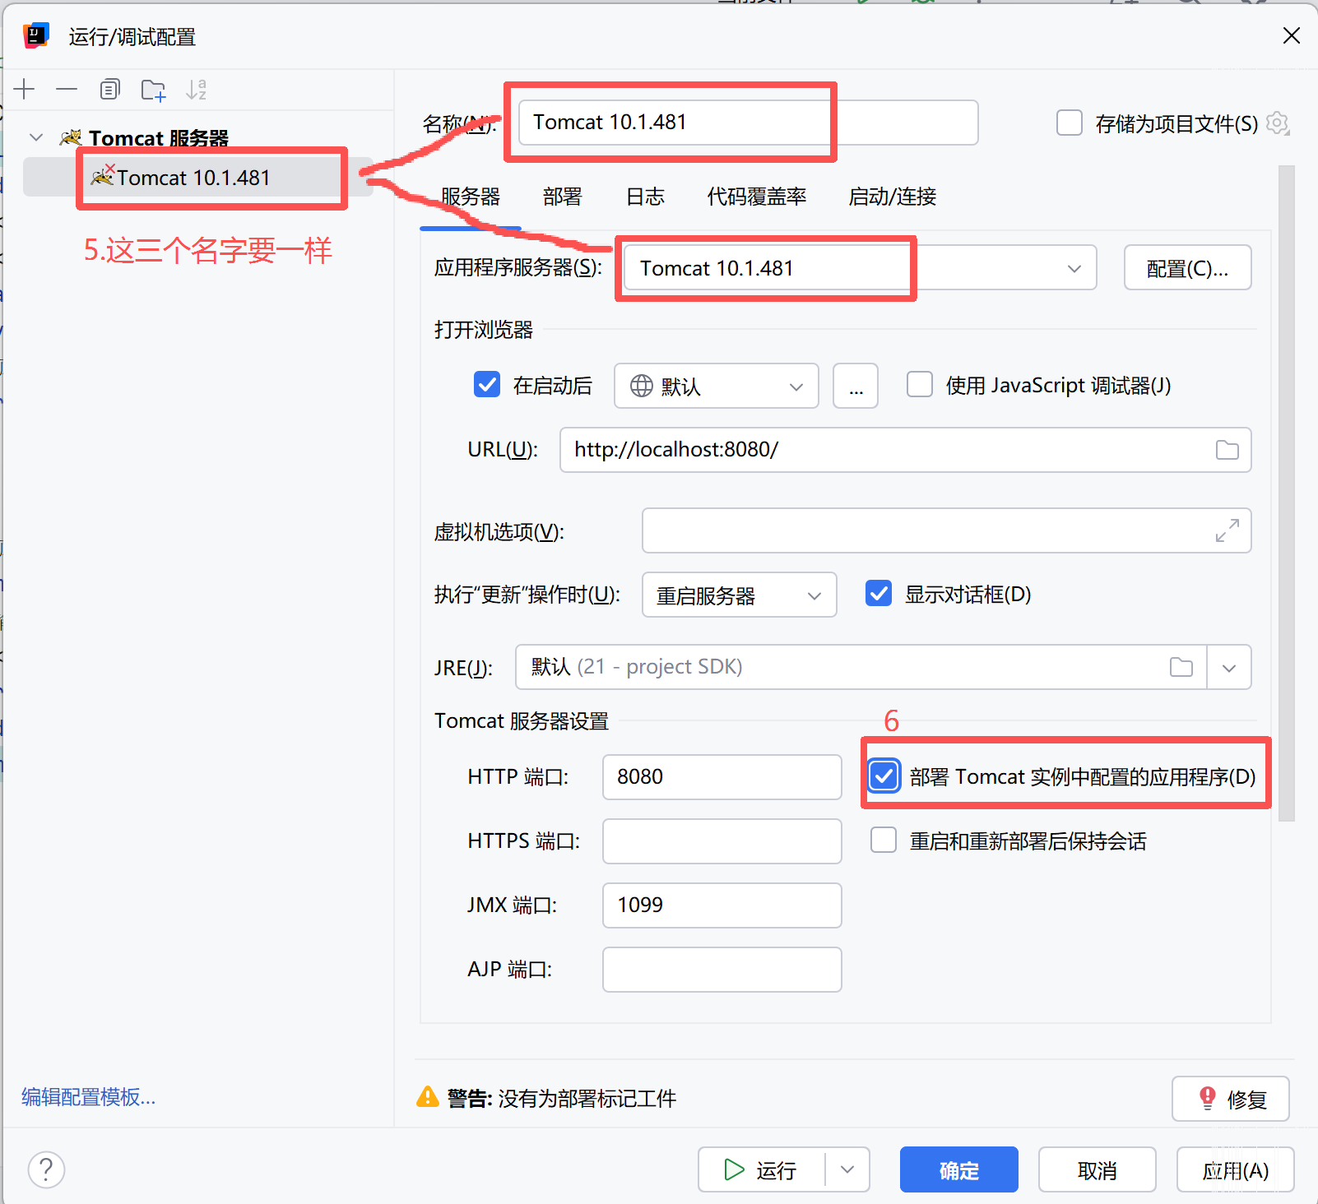1318x1204 pixels.
Task: Click the HTTP port field showing 8080
Action: pyautogui.click(x=722, y=777)
